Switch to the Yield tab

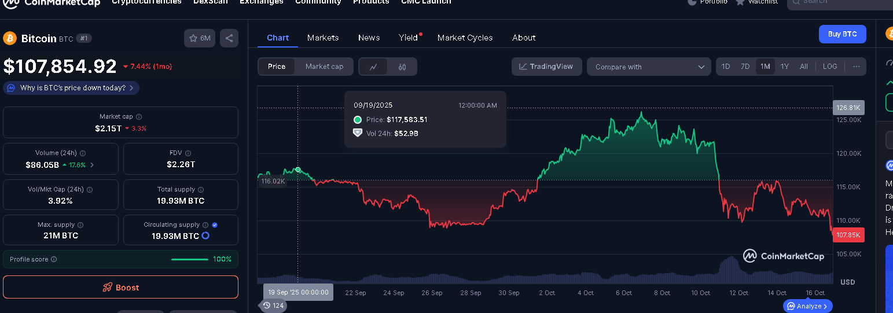[409, 38]
